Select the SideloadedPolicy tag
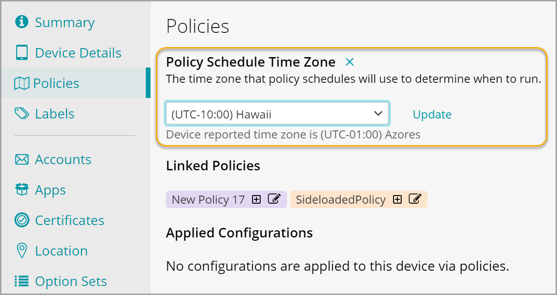This screenshot has height=295, width=557. click(341, 199)
